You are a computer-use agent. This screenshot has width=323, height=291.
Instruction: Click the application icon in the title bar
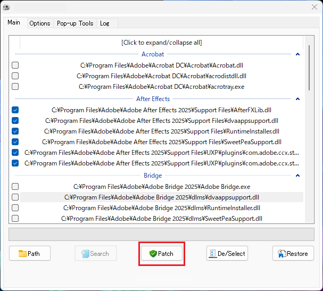click(x=6, y=7)
